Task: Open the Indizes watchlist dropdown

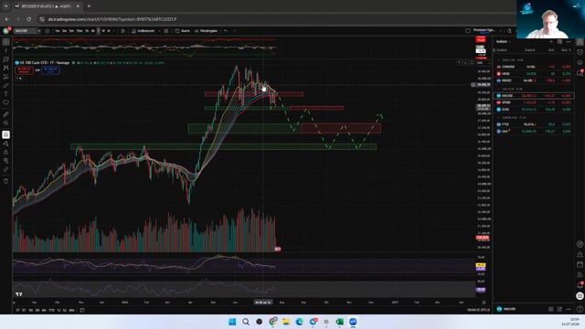Action: click(504, 42)
